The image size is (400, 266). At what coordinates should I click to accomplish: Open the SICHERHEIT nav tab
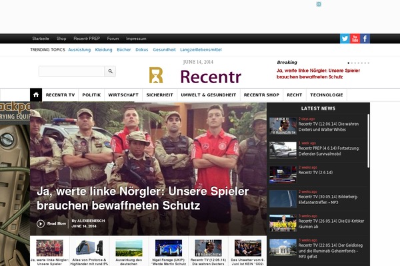coord(160,95)
